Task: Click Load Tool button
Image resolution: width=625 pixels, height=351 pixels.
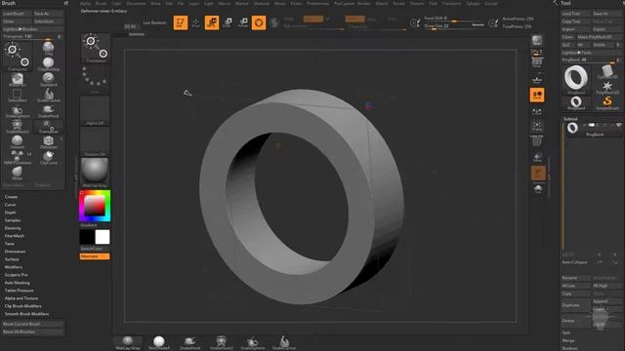Action: point(575,14)
